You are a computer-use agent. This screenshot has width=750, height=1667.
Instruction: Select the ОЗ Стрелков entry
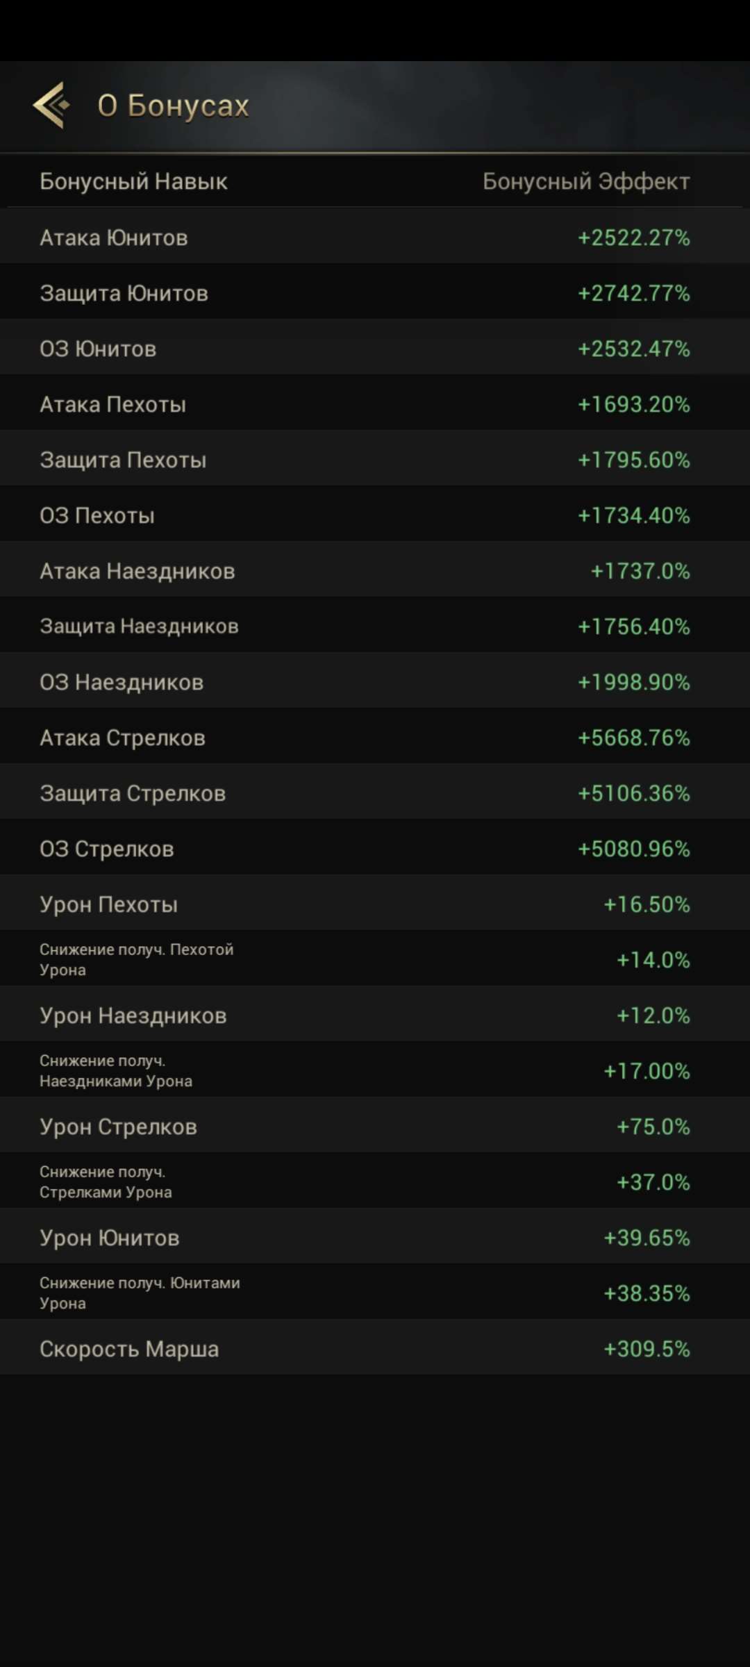coord(375,847)
